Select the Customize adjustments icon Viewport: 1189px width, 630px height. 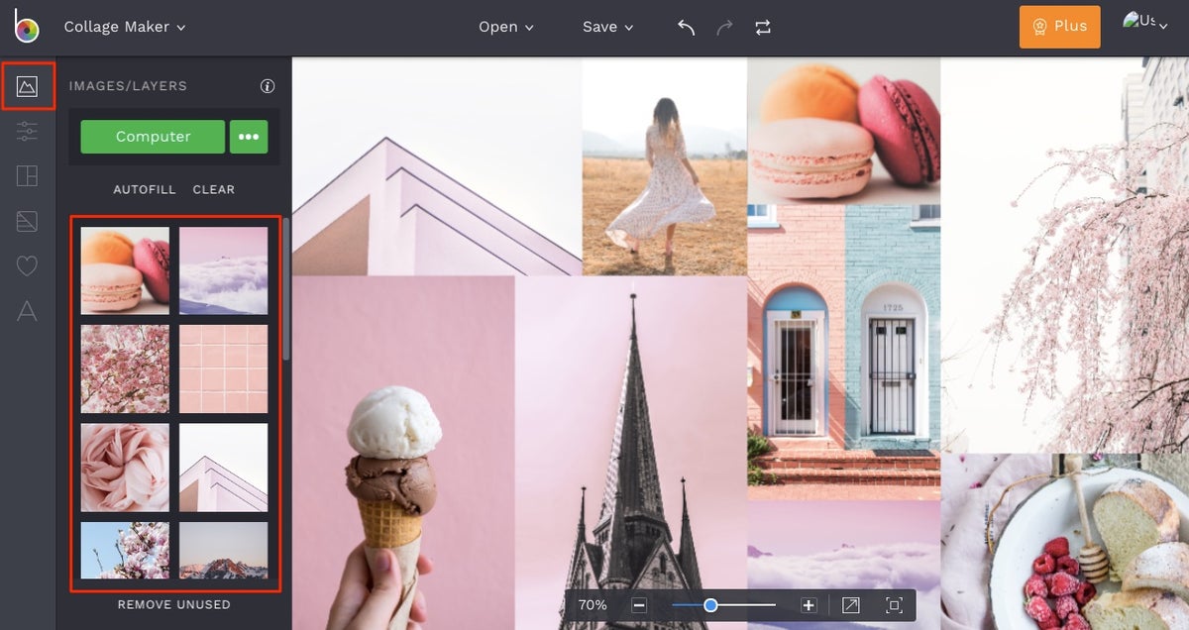[x=28, y=131]
